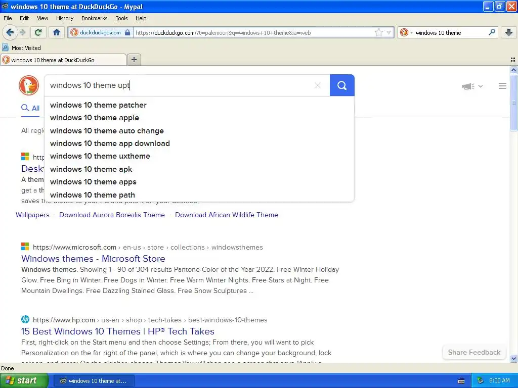Choose suggestion 'windows 10 theme path'

(199, 195)
